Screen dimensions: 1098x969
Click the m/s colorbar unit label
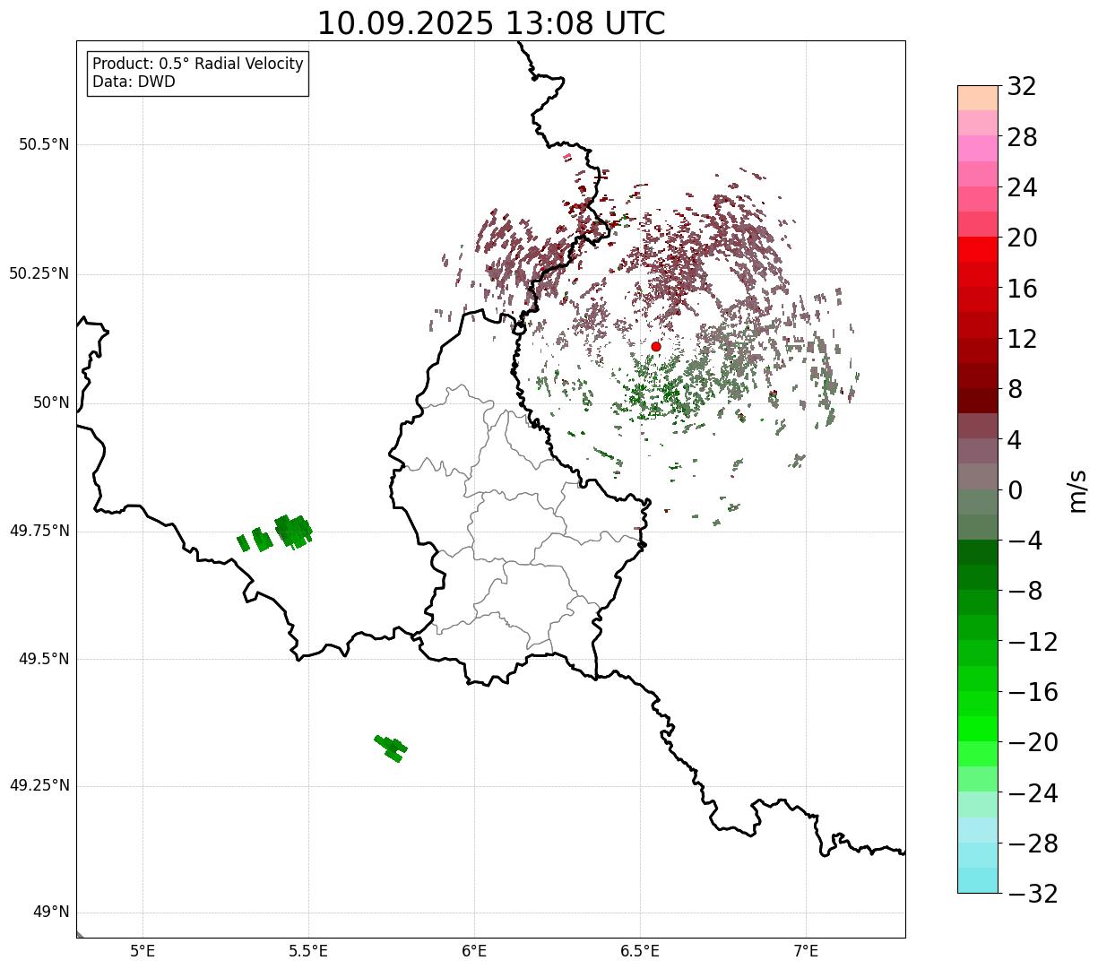click(1077, 490)
